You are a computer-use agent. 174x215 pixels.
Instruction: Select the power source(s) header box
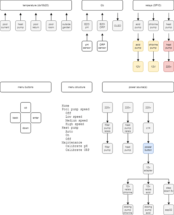138,87
